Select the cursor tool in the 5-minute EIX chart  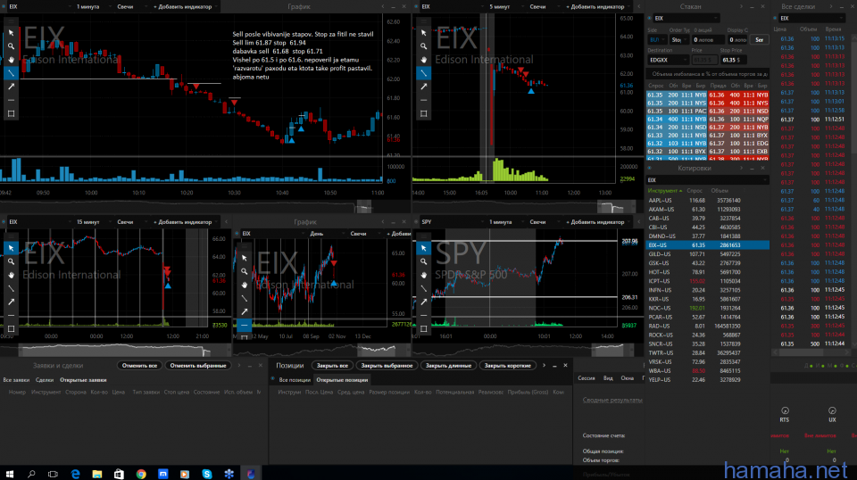[423, 33]
